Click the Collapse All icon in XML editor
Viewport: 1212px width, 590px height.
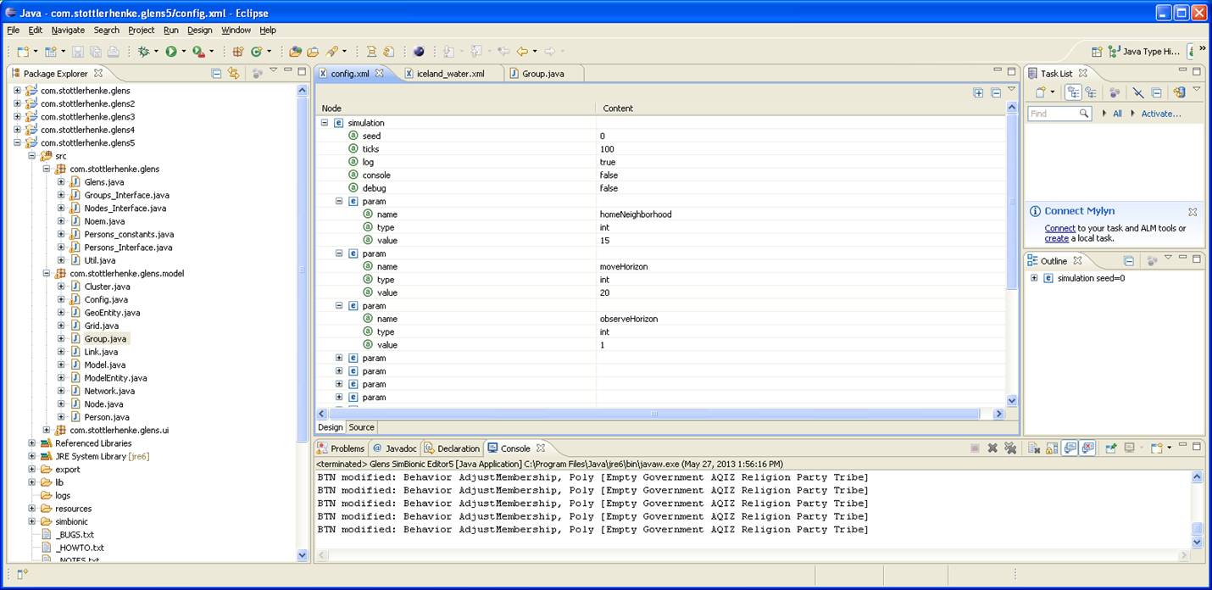coord(995,93)
